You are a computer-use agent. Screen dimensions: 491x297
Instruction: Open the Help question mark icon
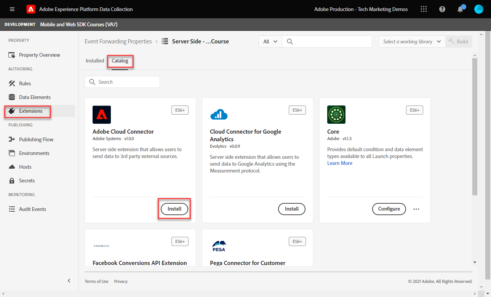442,9
